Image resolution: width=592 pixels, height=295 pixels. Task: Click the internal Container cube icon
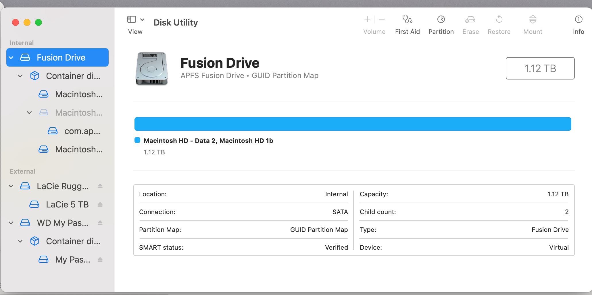coord(34,76)
